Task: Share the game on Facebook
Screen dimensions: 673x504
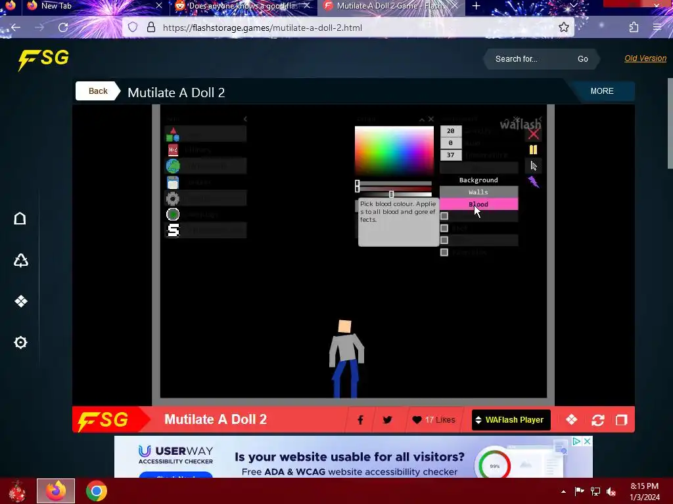Action: pos(361,420)
